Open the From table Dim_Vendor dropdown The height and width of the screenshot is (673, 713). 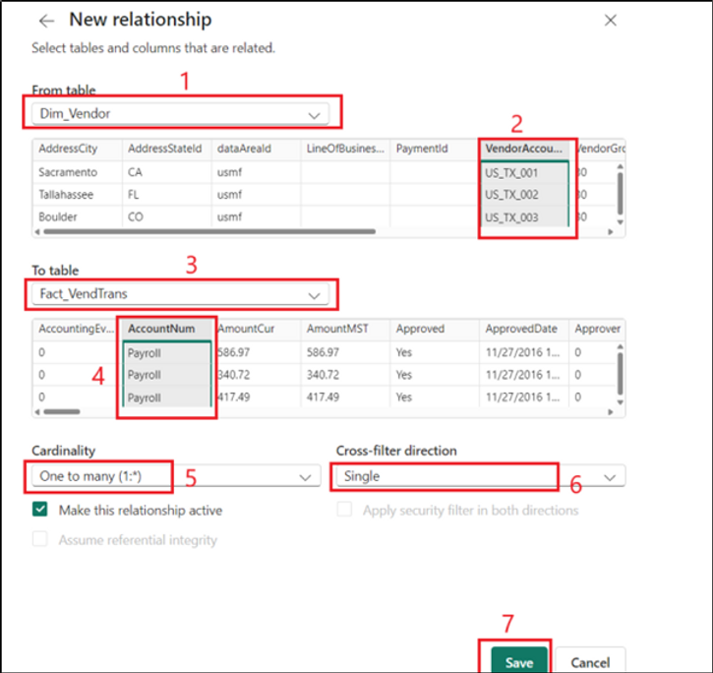point(182,114)
